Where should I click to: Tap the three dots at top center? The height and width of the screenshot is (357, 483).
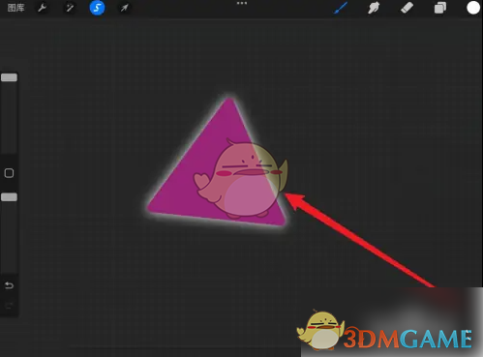click(x=242, y=3)
